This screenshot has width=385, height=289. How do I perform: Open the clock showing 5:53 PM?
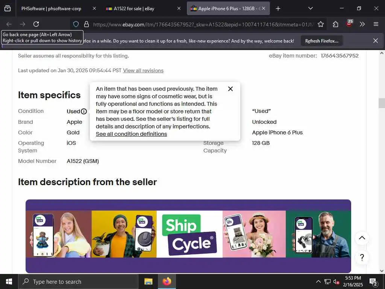point(353,281)
